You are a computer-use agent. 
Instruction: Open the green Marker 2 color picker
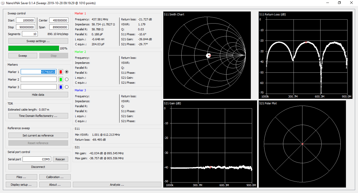pos(61,80)
